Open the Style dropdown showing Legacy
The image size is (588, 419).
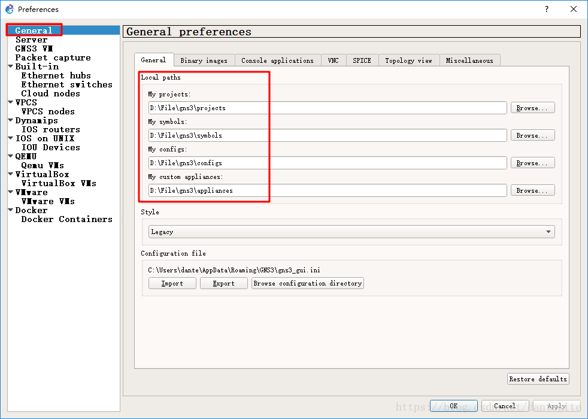351,232
